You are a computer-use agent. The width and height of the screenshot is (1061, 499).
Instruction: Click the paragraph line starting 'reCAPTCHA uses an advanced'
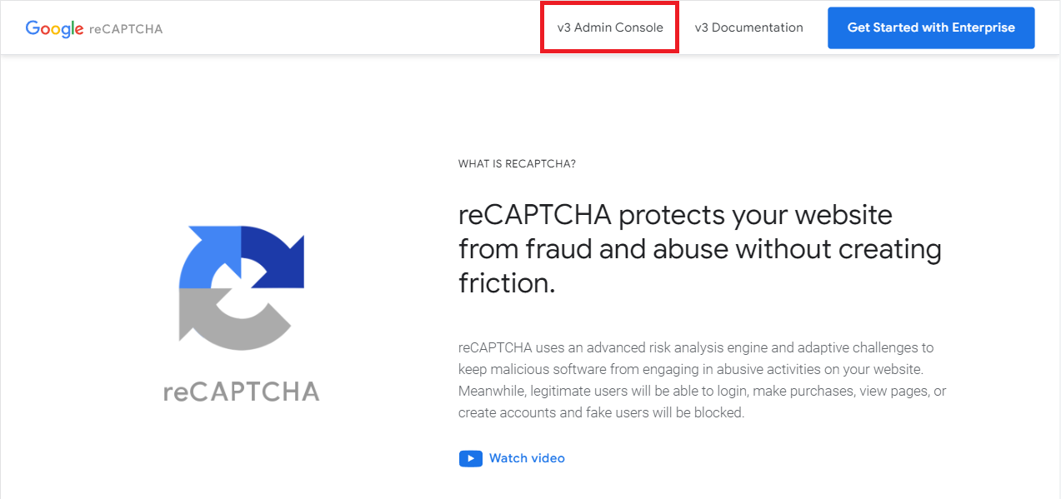695,347
